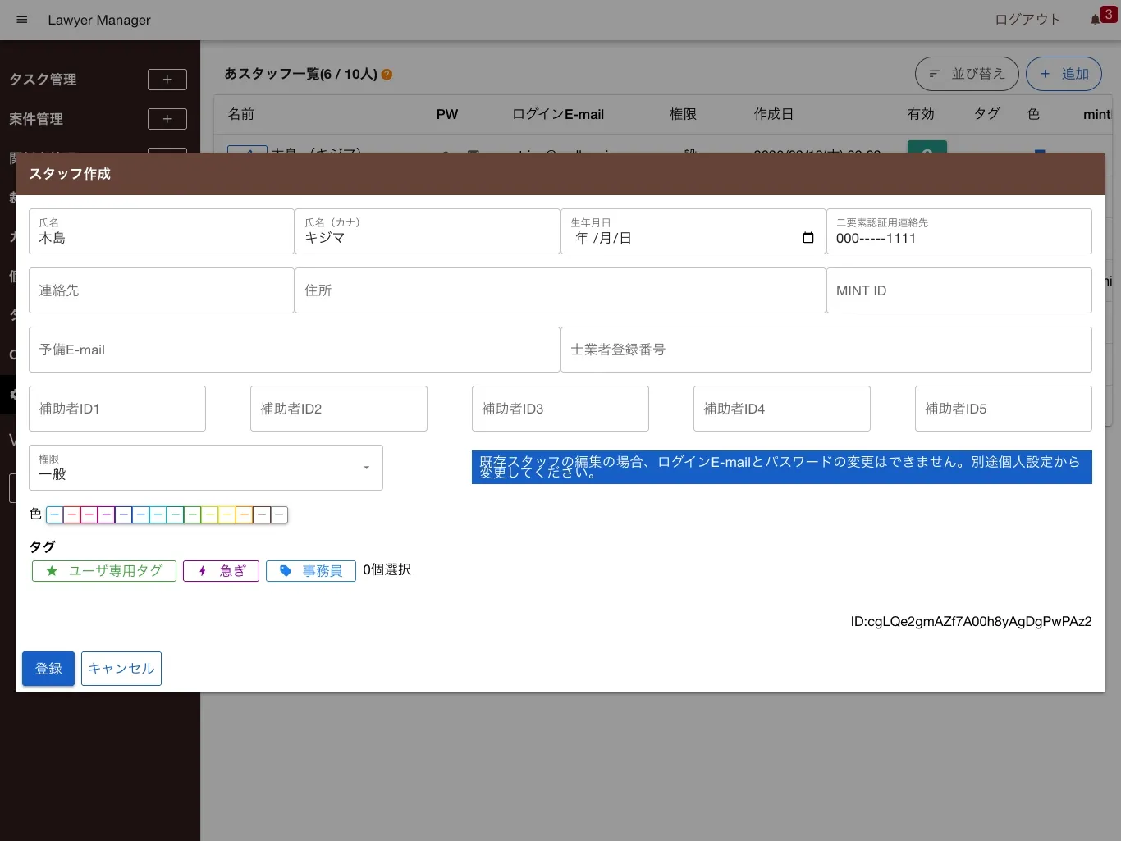Click the 連絡先 input field
Image resolution: width=1121 pixels, height=841 pixels.
(x=162, y=290)
